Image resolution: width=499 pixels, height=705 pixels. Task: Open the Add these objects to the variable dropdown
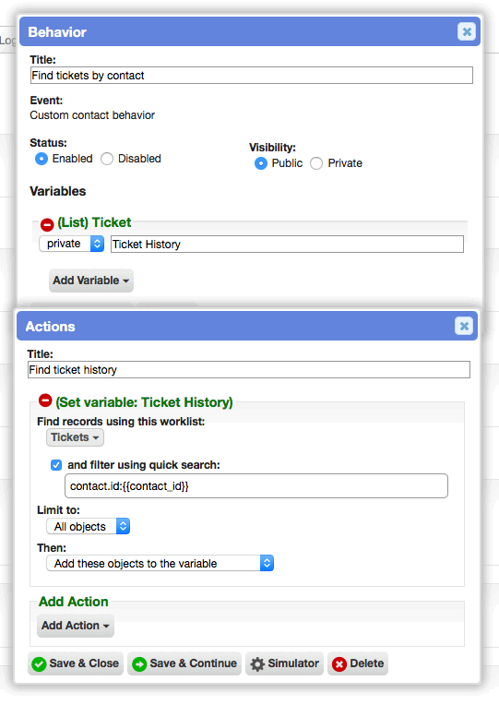tap(160, 564)
